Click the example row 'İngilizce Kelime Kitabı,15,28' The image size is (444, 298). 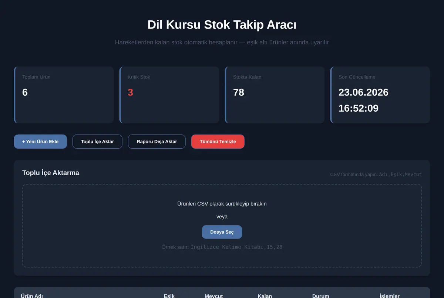(x=236, y=247)
